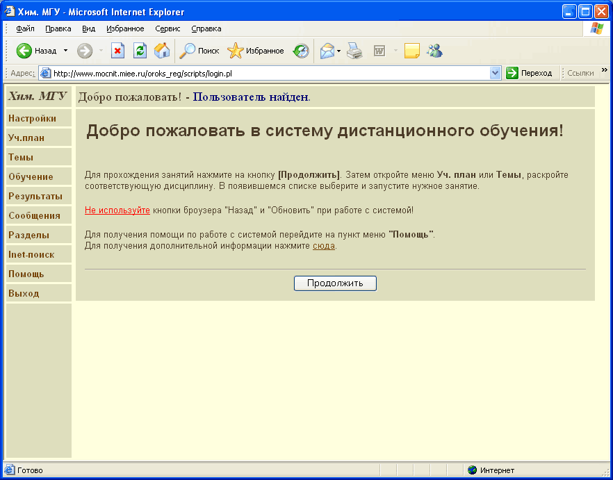Click the green Переход go arrow

[x=512, y=73]
